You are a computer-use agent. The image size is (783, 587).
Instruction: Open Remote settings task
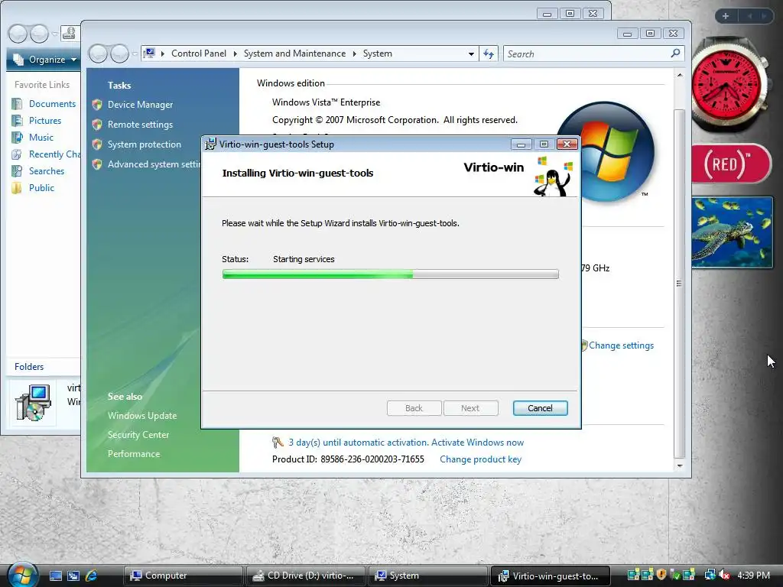click(141, 125)
